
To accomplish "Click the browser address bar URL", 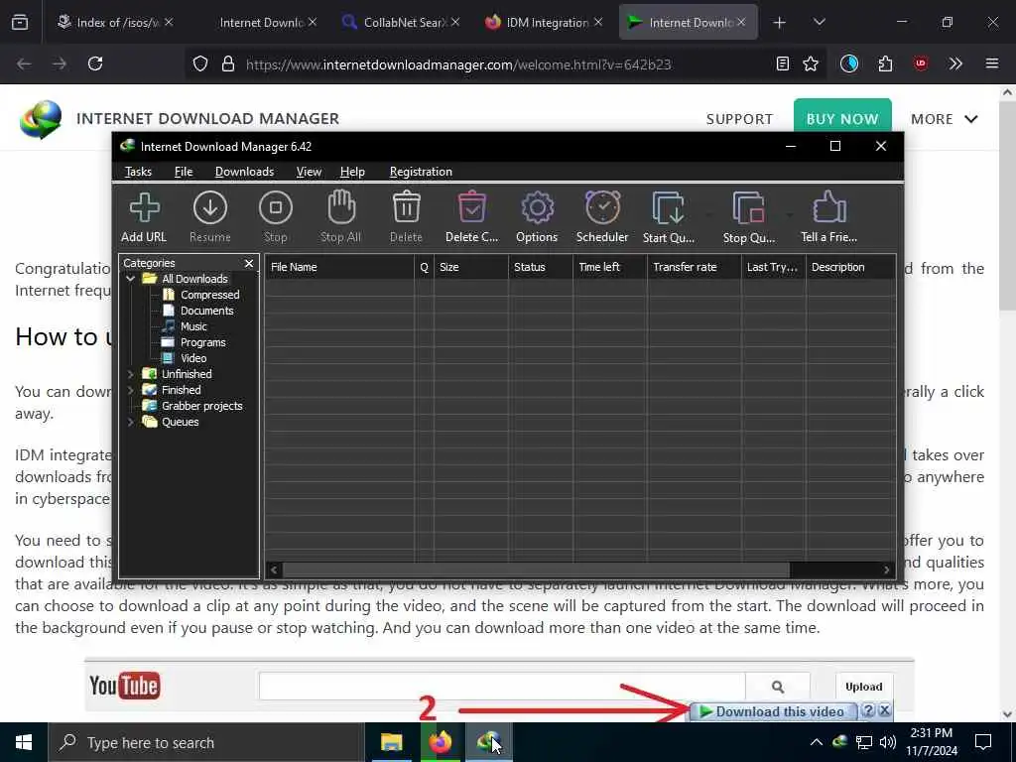I will point(458,64).
